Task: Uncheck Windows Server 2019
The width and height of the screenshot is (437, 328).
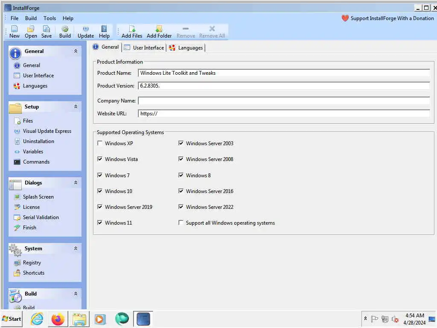Action: tap(100, 207)
